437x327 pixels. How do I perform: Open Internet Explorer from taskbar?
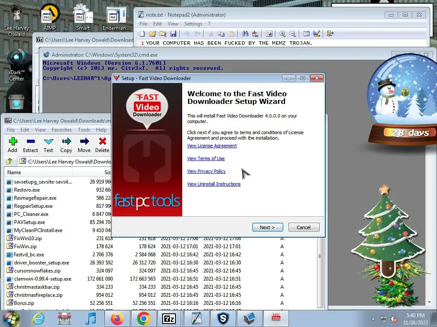(x=38, y=318)
